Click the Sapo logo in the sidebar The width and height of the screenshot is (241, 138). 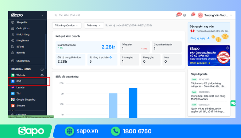coord(17,15)
